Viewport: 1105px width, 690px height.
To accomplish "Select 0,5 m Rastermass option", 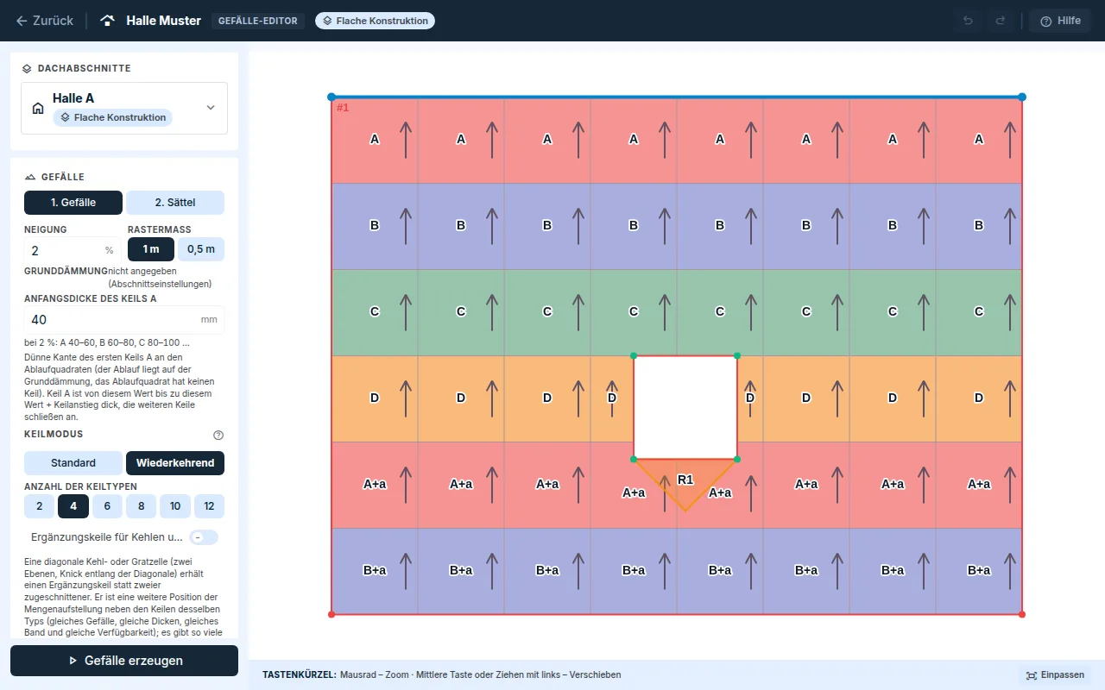I will 201,249.
